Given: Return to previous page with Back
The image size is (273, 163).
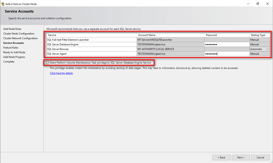Looking at the screenshot, I should [221, 158].
